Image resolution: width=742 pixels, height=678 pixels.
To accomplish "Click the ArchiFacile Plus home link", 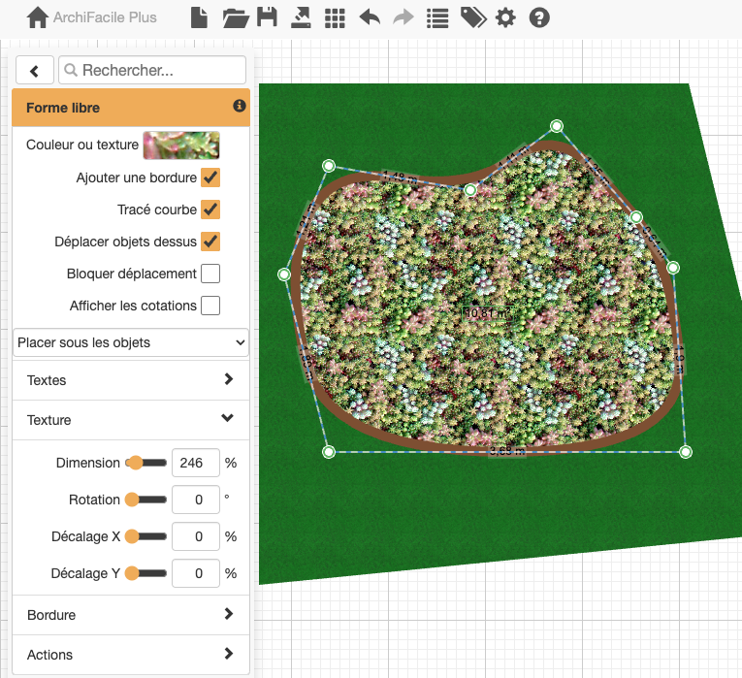I will click(92, 17).
